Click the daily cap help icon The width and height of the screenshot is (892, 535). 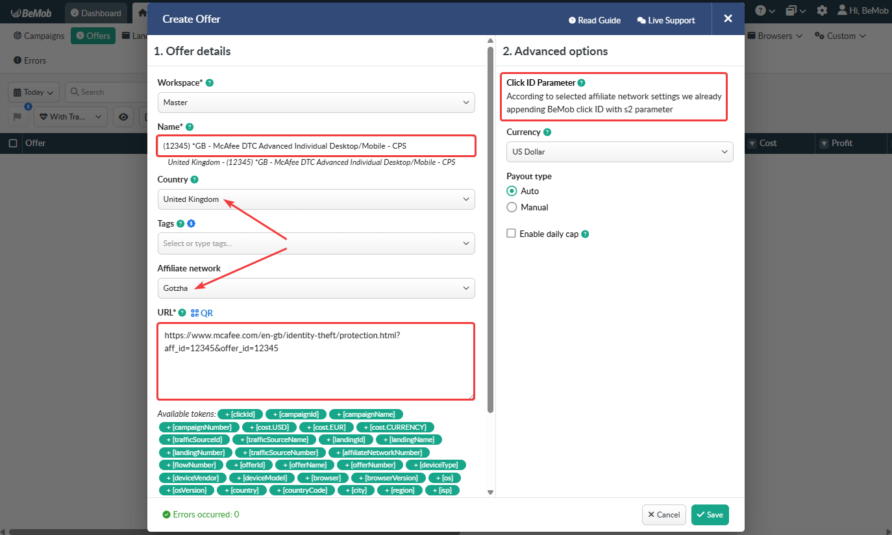click(585, 234)
